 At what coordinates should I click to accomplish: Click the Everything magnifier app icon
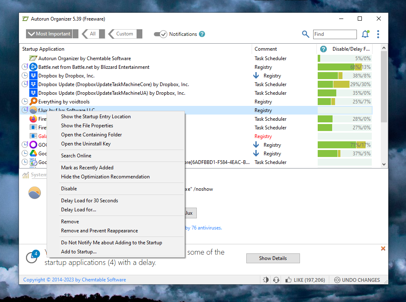click(33, 102)
